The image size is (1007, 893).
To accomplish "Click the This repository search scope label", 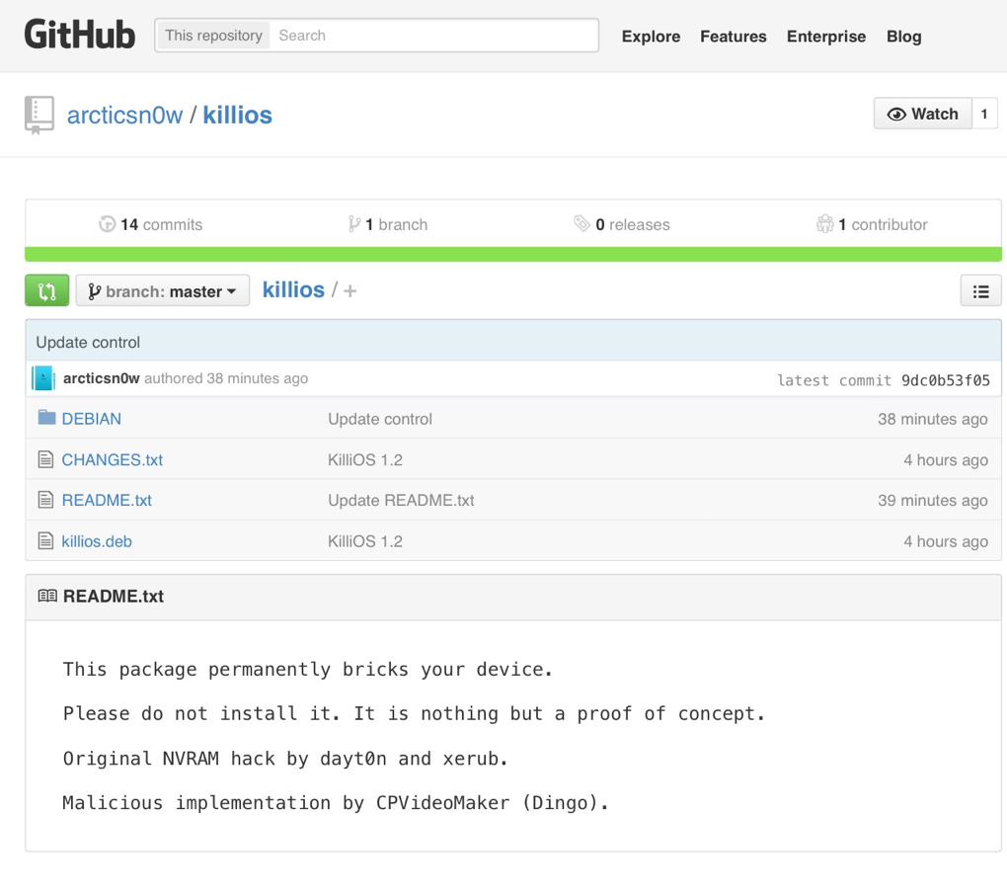I will 213,36.
